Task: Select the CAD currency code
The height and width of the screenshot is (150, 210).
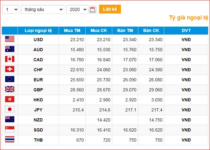Action: click(38, 60)
